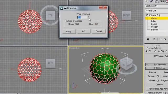Open the Hierarchy command panel tab

coord(157,1)
